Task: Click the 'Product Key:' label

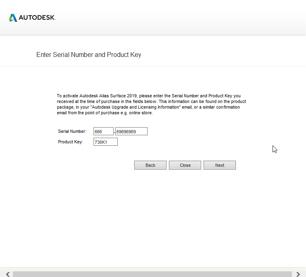Action: (x=71, y=142)
